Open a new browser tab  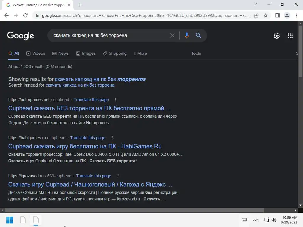point(80,5)
